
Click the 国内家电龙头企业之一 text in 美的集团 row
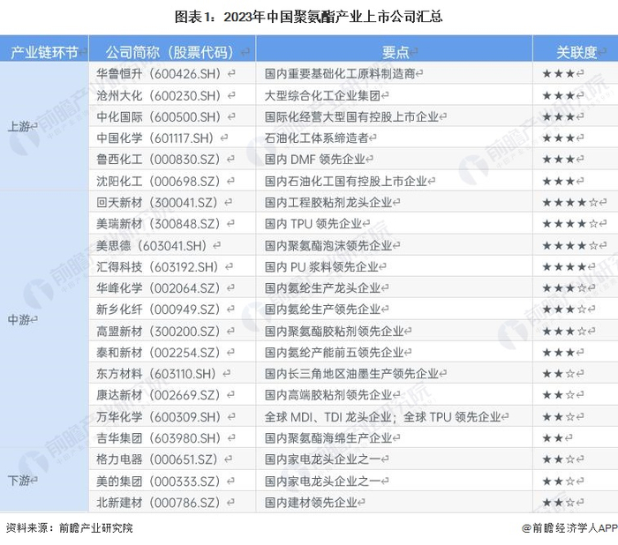[322, 481]
